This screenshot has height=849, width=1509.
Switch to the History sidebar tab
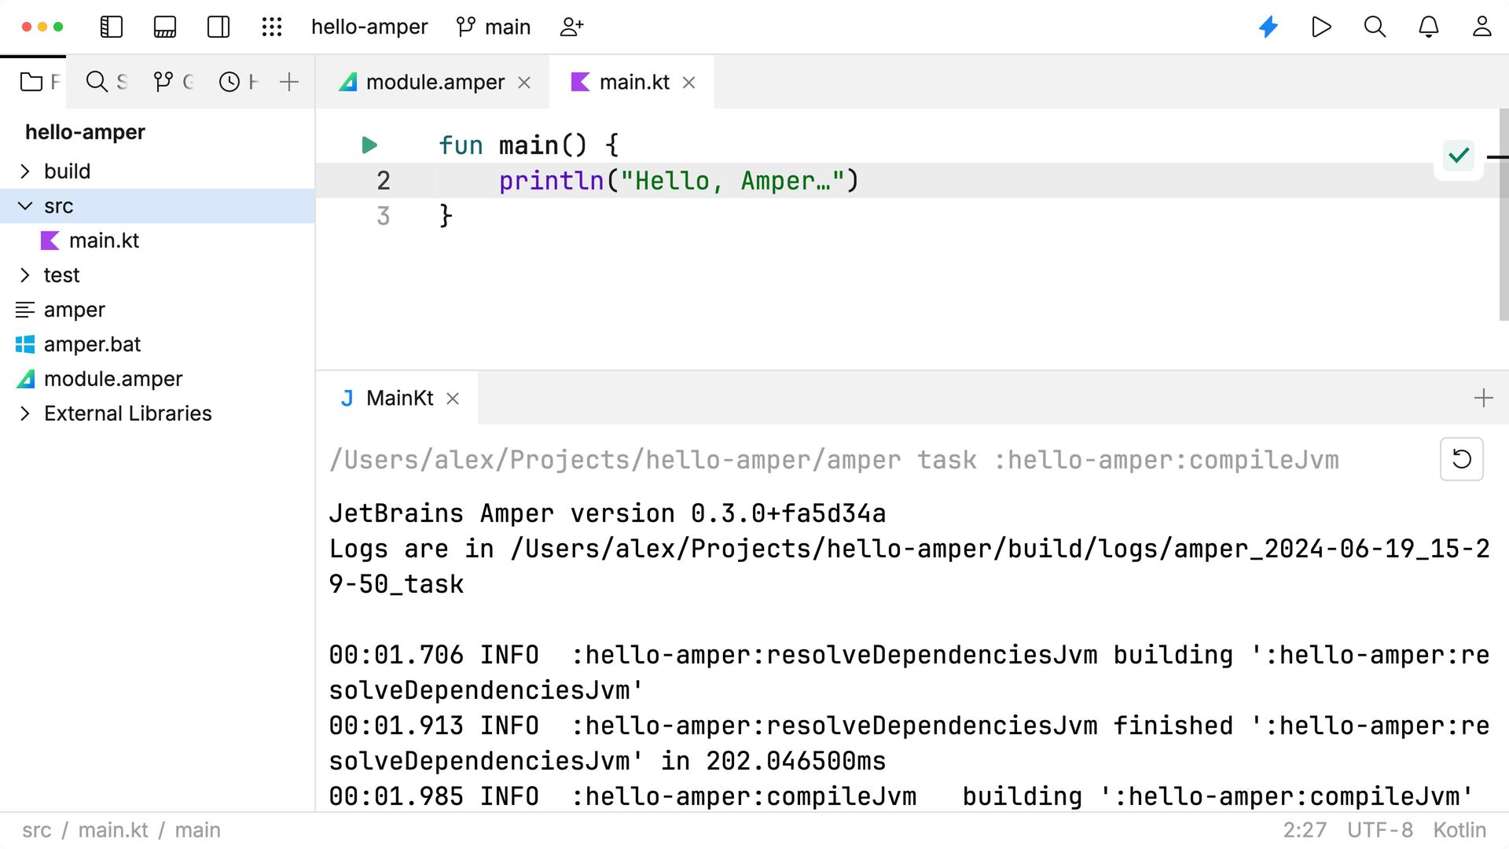tap(239, 82)
